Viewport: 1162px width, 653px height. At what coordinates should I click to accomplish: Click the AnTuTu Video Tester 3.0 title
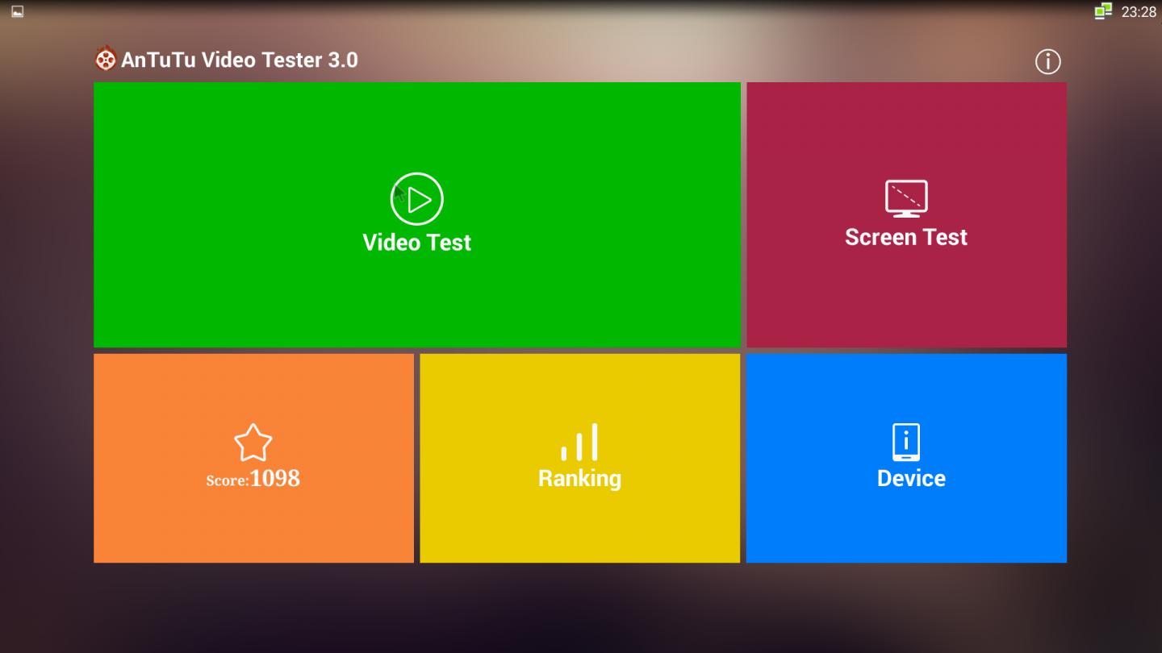coord(240,60)
